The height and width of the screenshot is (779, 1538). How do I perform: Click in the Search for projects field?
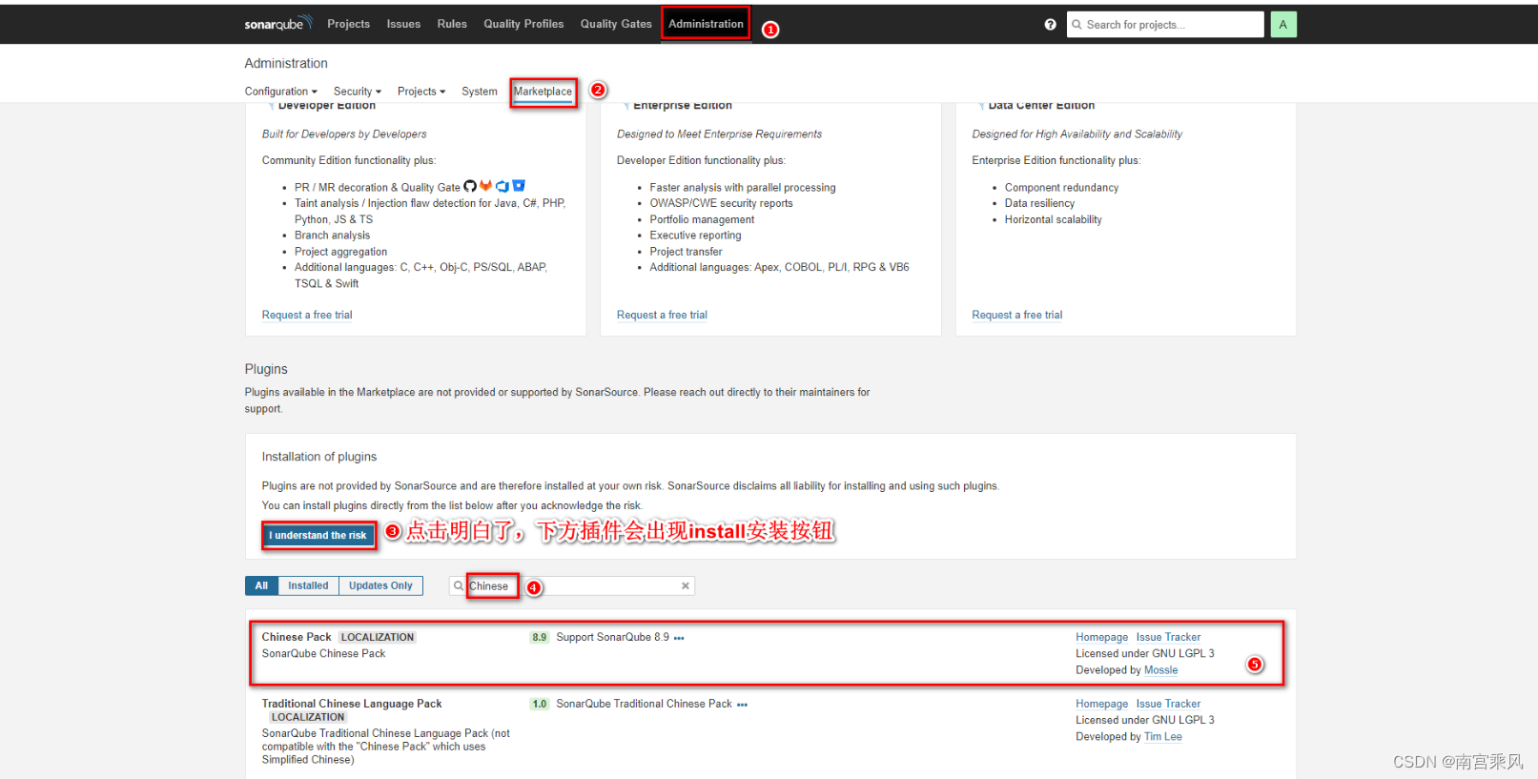(1165, 25)
